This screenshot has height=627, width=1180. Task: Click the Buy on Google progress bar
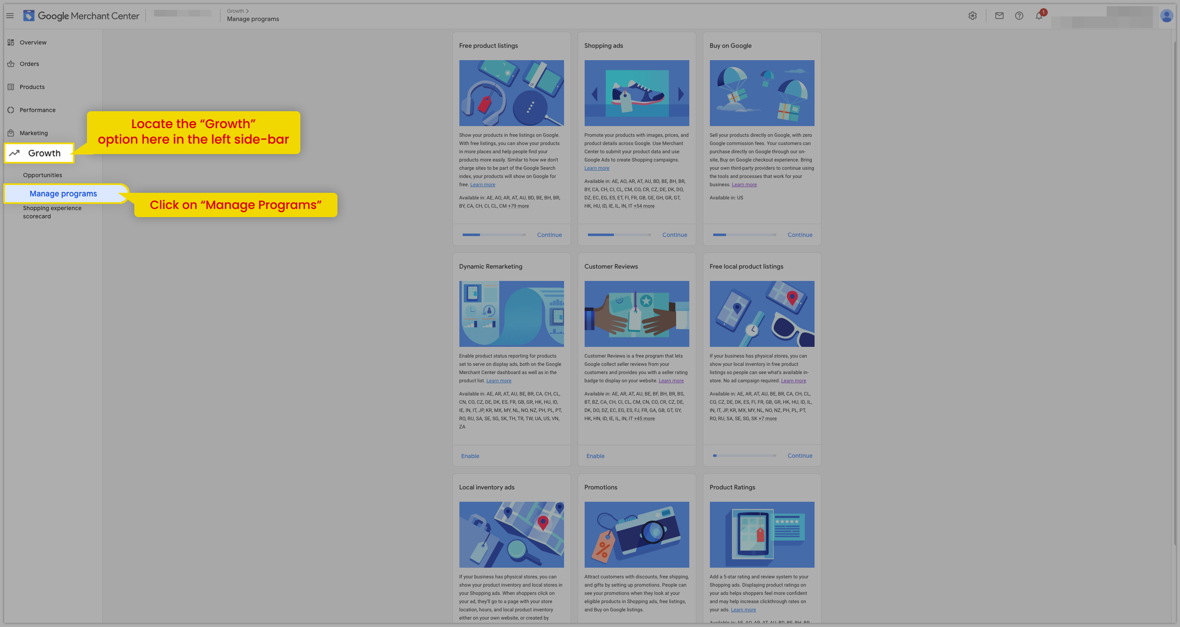(x=745, y=234)
